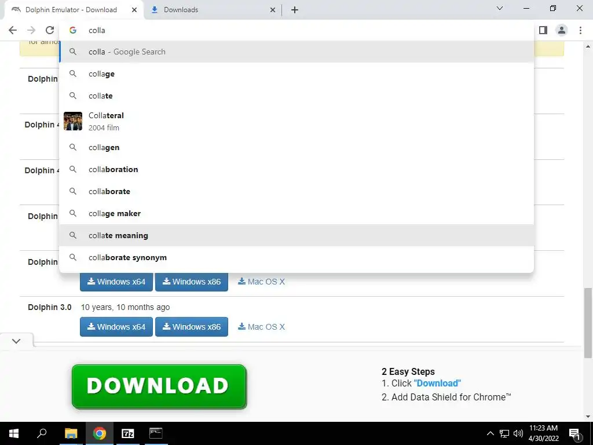Download Dolphin 3.0 for Mac OS X
This screenshot has height=445, width=593.
(x=261, y=327)
